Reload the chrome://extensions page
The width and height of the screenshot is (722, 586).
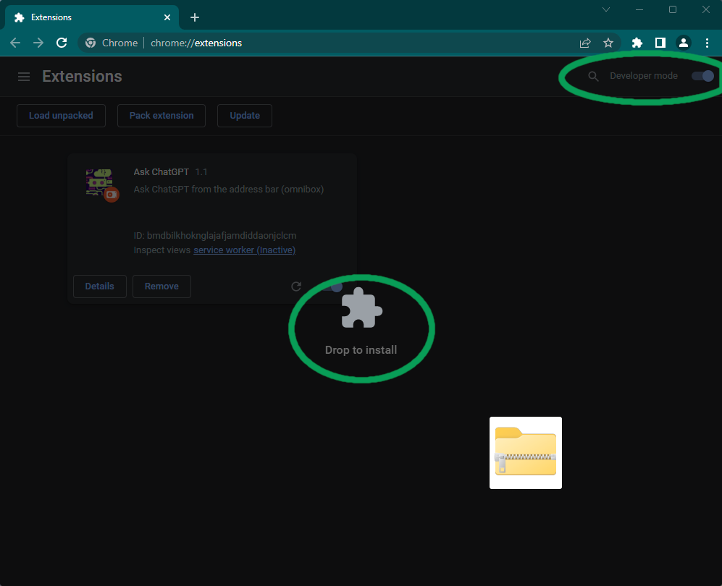(x=62, y=43)
